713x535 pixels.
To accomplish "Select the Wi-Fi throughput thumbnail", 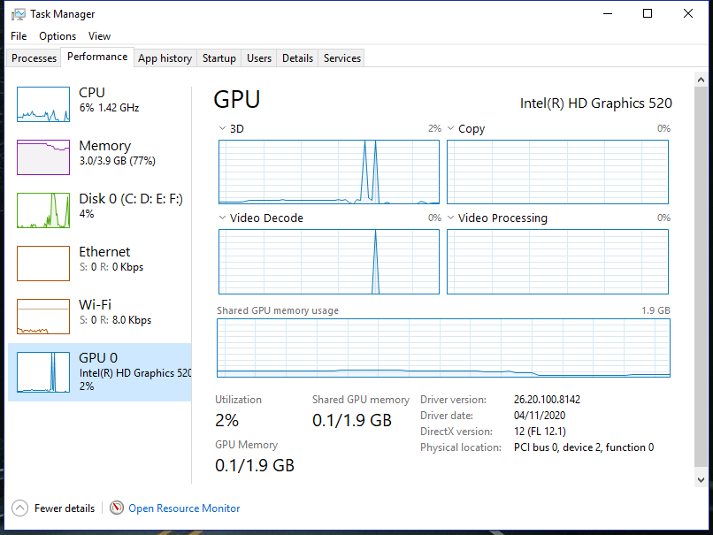I will 43,317.
